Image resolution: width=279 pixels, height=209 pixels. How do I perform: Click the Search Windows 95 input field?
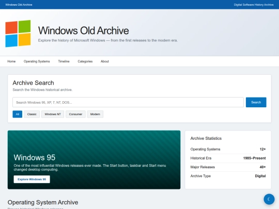(x=128, y=102)
